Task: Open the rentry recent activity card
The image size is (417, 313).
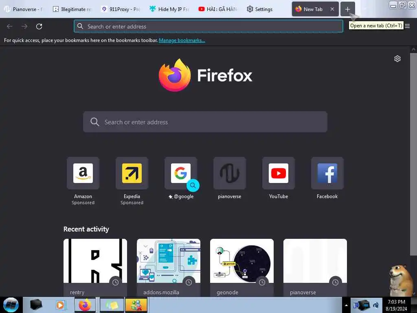Action: (x=95, y=268)
